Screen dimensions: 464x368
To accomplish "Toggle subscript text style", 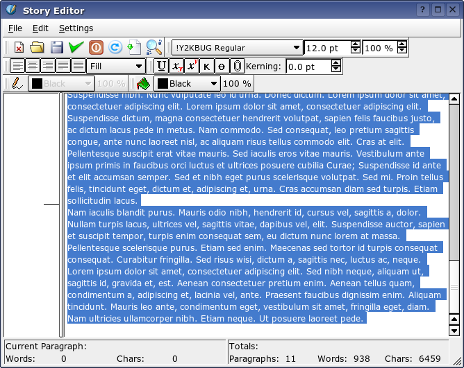I will point(176,66).
